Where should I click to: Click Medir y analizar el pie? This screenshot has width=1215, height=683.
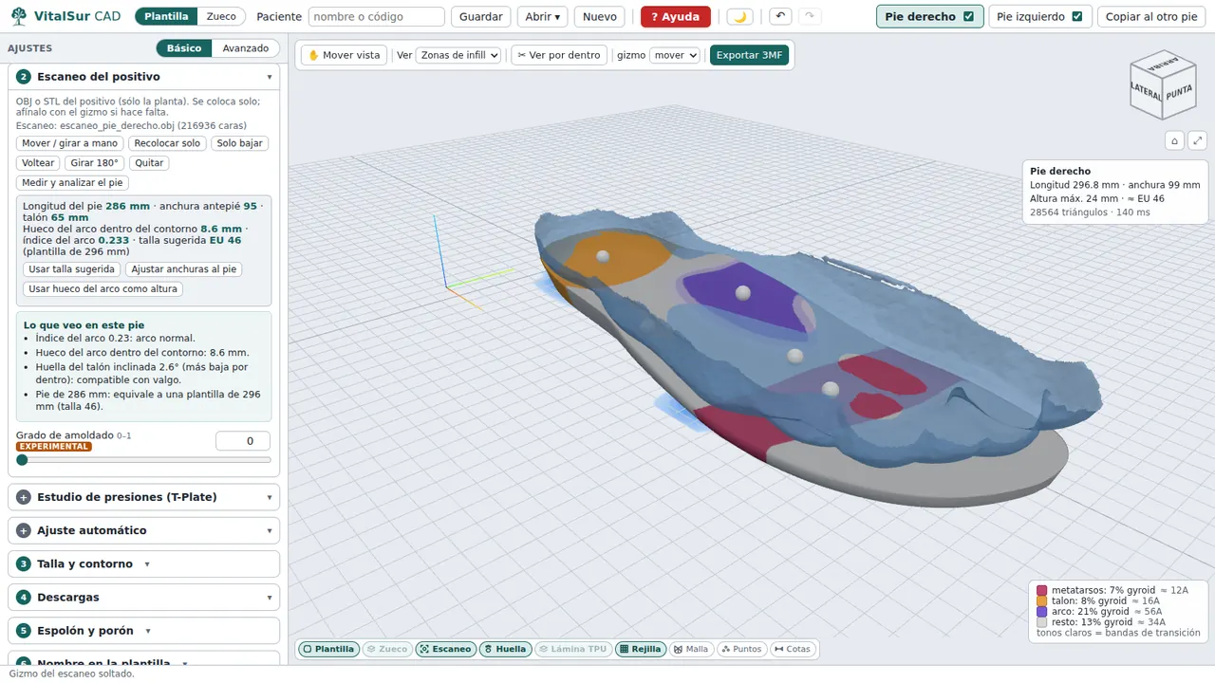(x=72, y=183)
